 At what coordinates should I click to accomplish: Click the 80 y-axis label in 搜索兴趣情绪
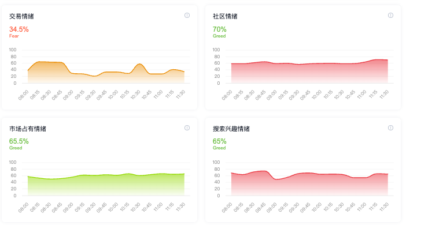[217, 169]
